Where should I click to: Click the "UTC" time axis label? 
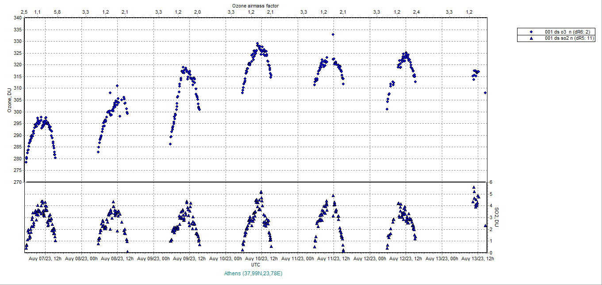pyautogui.click(x=256, y=264)
